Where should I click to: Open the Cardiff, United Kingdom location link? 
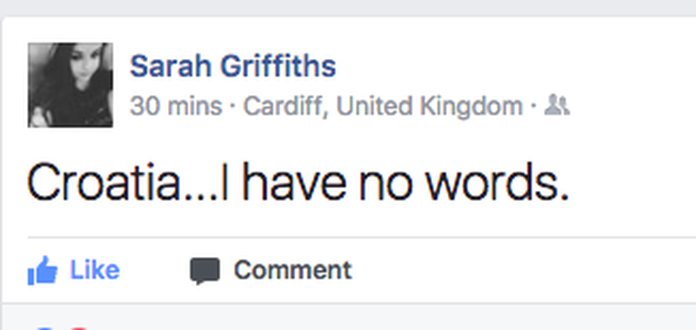(x=383, y=106)
